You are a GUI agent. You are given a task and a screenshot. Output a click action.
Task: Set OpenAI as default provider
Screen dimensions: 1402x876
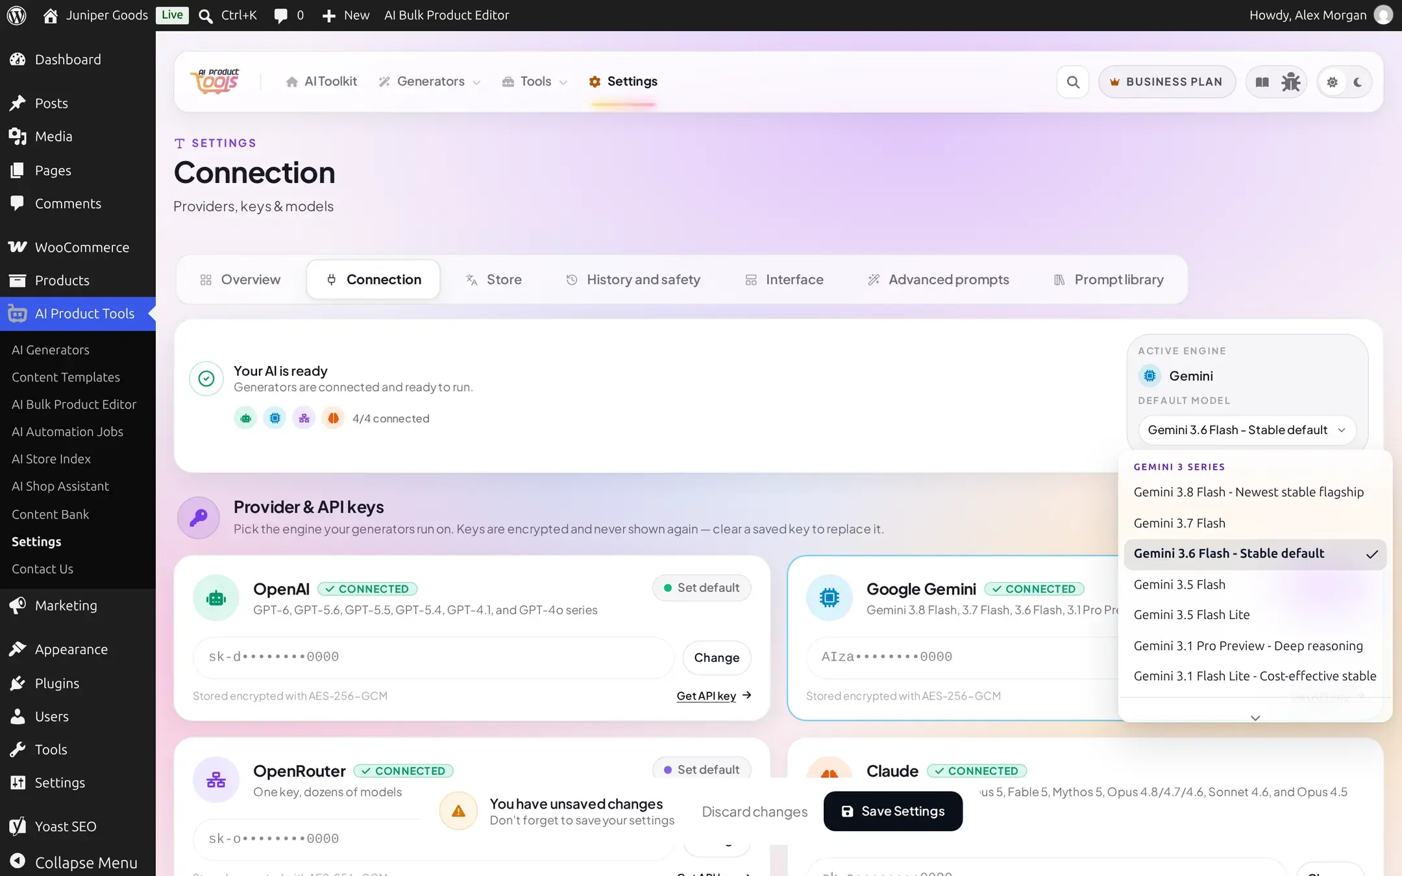coord(702,587)
